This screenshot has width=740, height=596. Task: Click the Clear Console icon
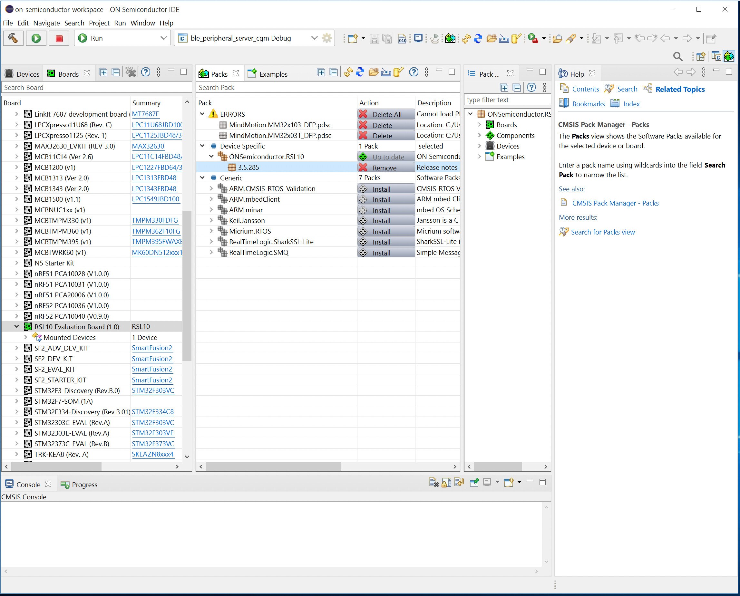(x=434, y=482)
